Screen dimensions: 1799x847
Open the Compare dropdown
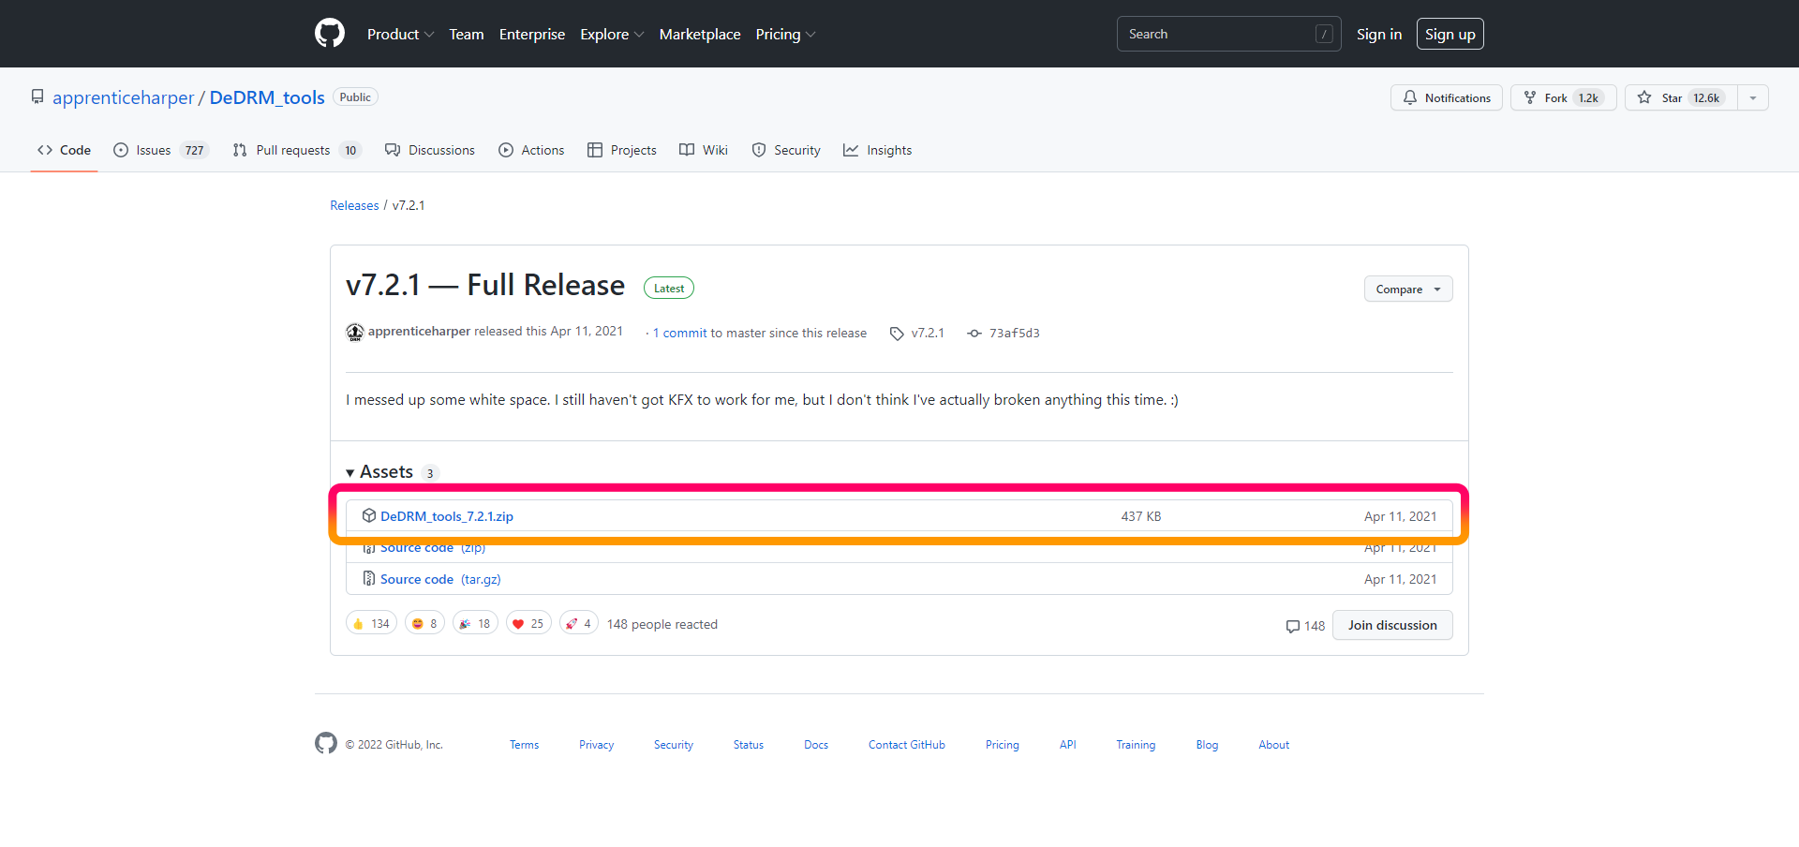pyautogui.click(x=1408, y=290)
